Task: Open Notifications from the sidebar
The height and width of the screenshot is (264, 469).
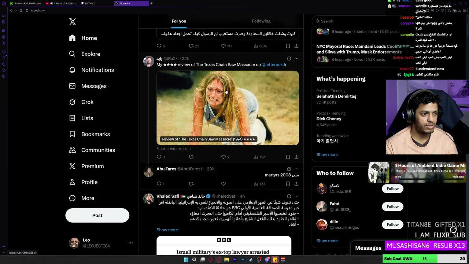Action: 92,70
